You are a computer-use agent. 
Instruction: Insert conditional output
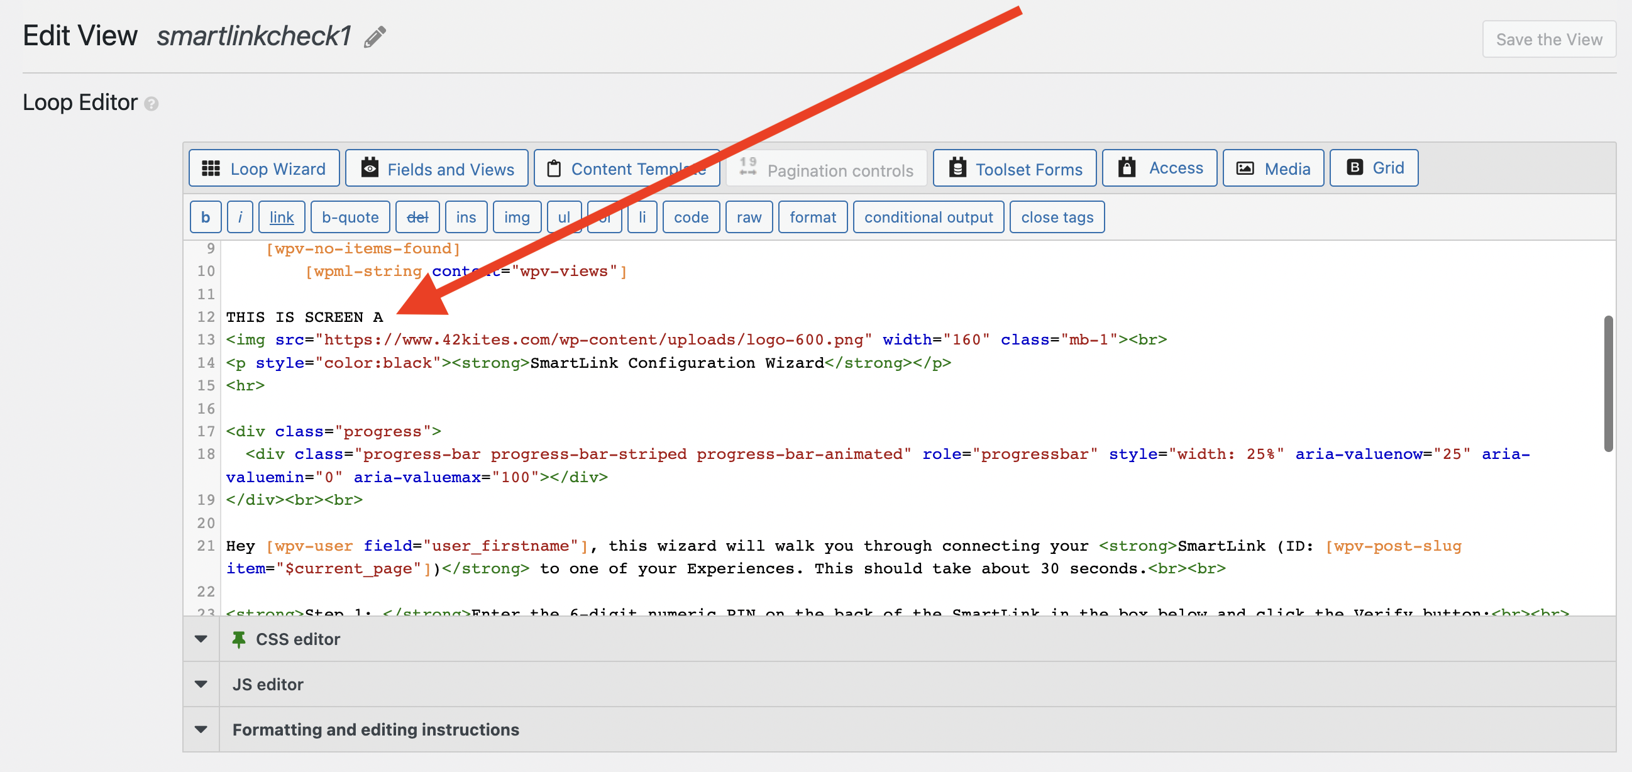928,218
